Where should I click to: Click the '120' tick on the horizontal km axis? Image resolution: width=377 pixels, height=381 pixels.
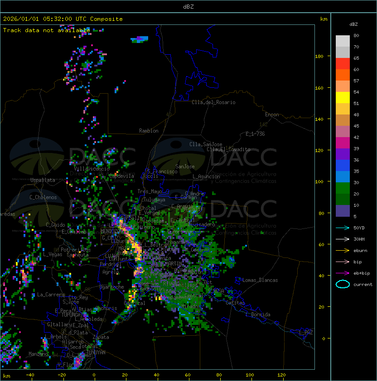[281, 375]
